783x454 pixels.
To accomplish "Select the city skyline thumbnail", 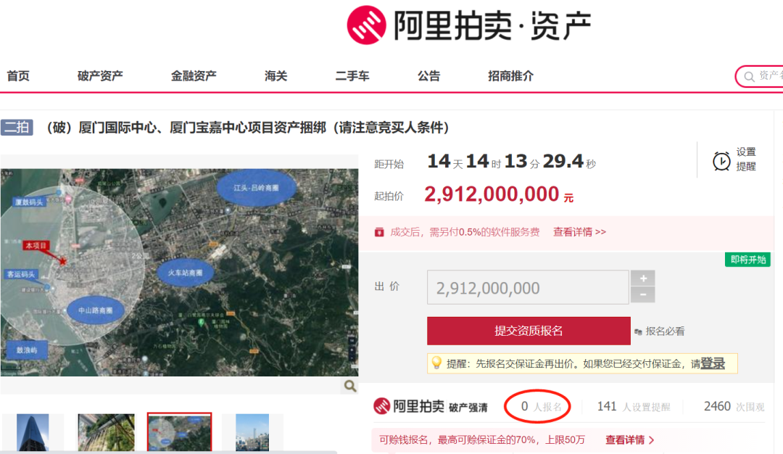I will (x=252, y=432).
